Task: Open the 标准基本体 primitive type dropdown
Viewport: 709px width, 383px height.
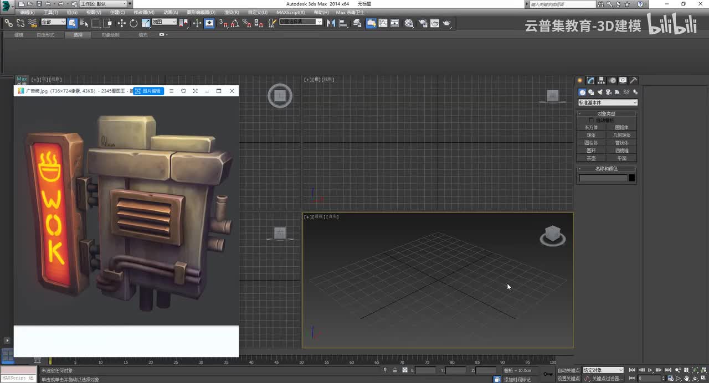Action: (608, 102)
